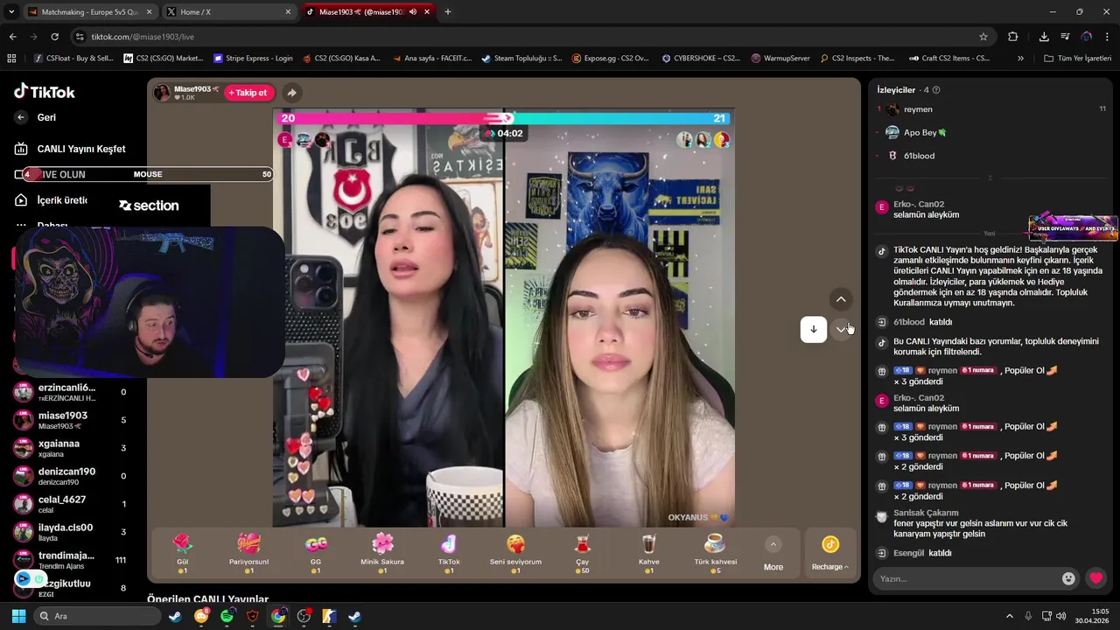The width and height of the screenshot is (1120, 630).
Task: Open Chrome from the taskbar
Action: tap(278, 616)
